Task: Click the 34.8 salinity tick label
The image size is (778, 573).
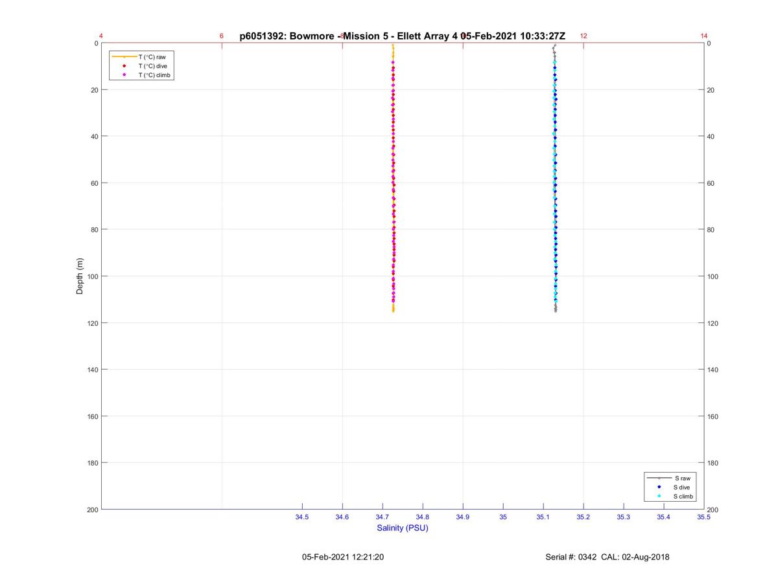Action: click(423, 517)
